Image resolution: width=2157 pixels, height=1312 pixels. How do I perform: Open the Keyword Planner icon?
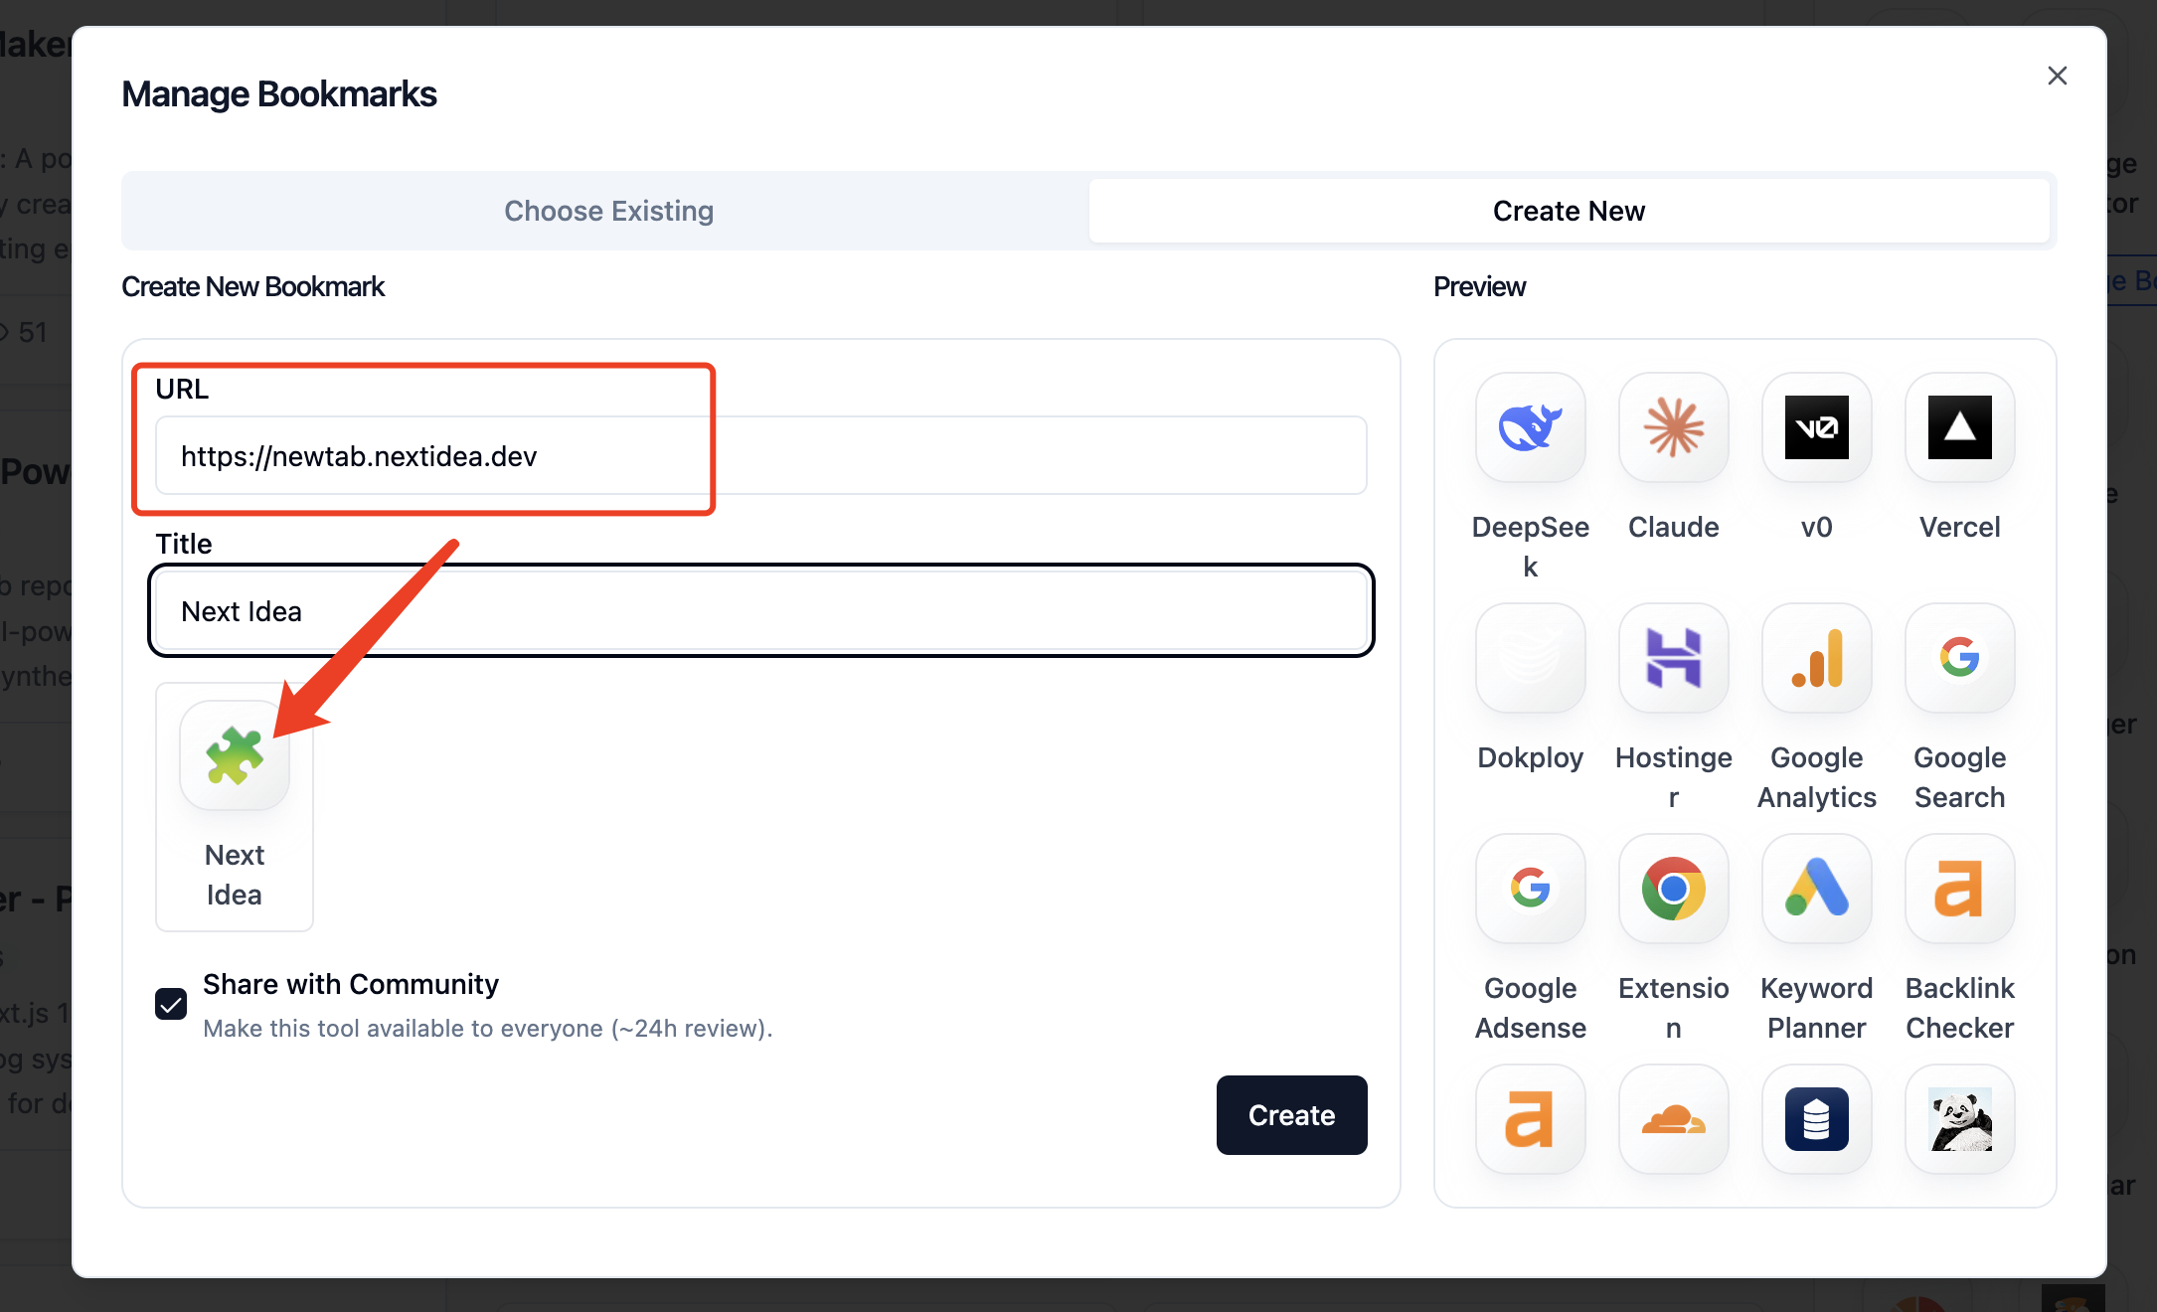pos(1816,889)
